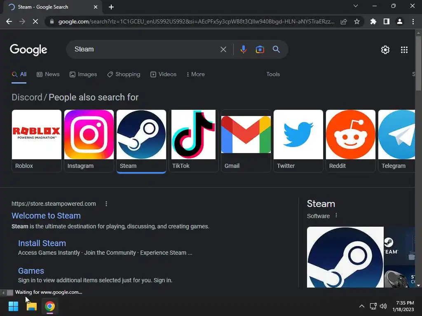Open the tab search dropdown chevron
422x316 pixels.
(x=356, y=6)
